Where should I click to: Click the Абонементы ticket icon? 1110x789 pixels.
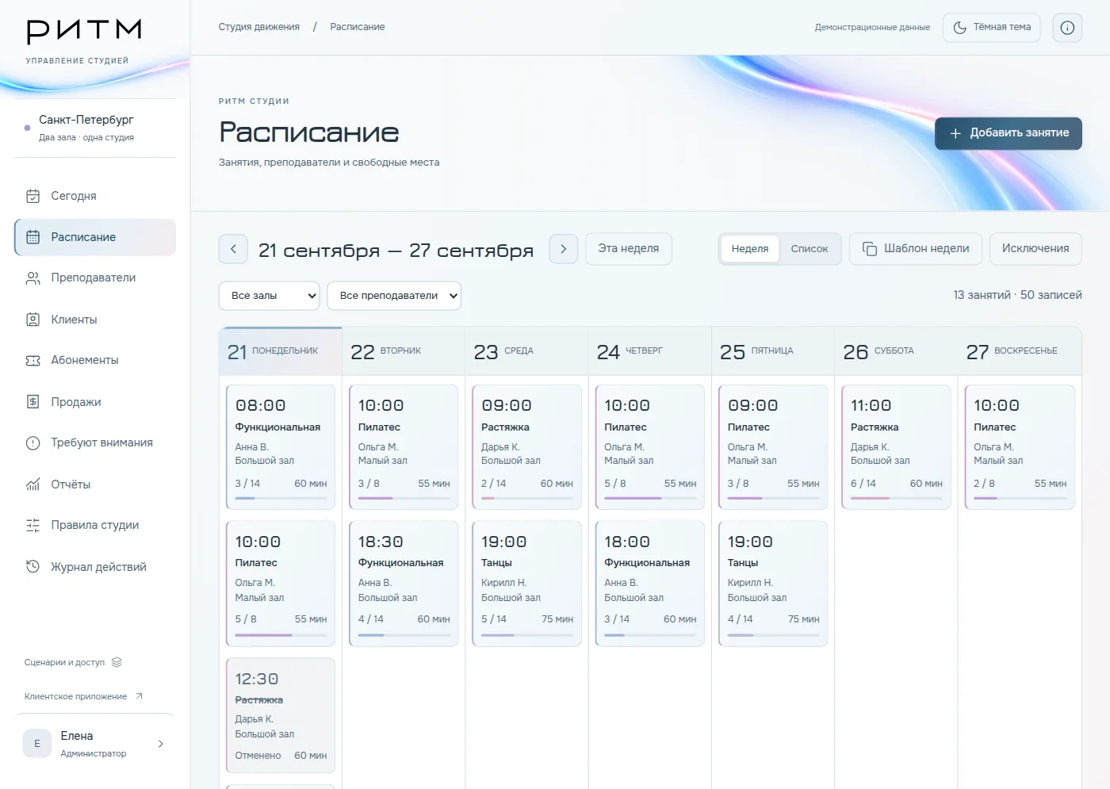[x=33, y=360]
